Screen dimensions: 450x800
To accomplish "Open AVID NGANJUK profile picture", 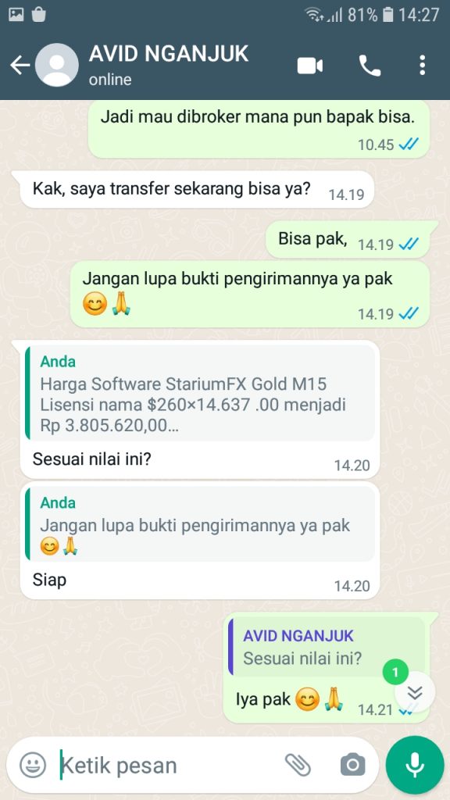I will coord(56,66).
